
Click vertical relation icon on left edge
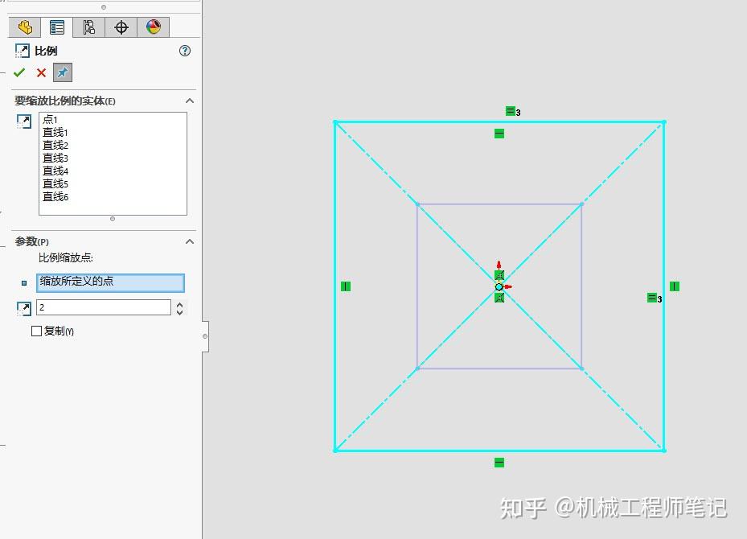pyautogui.click(x=346, y=286)
